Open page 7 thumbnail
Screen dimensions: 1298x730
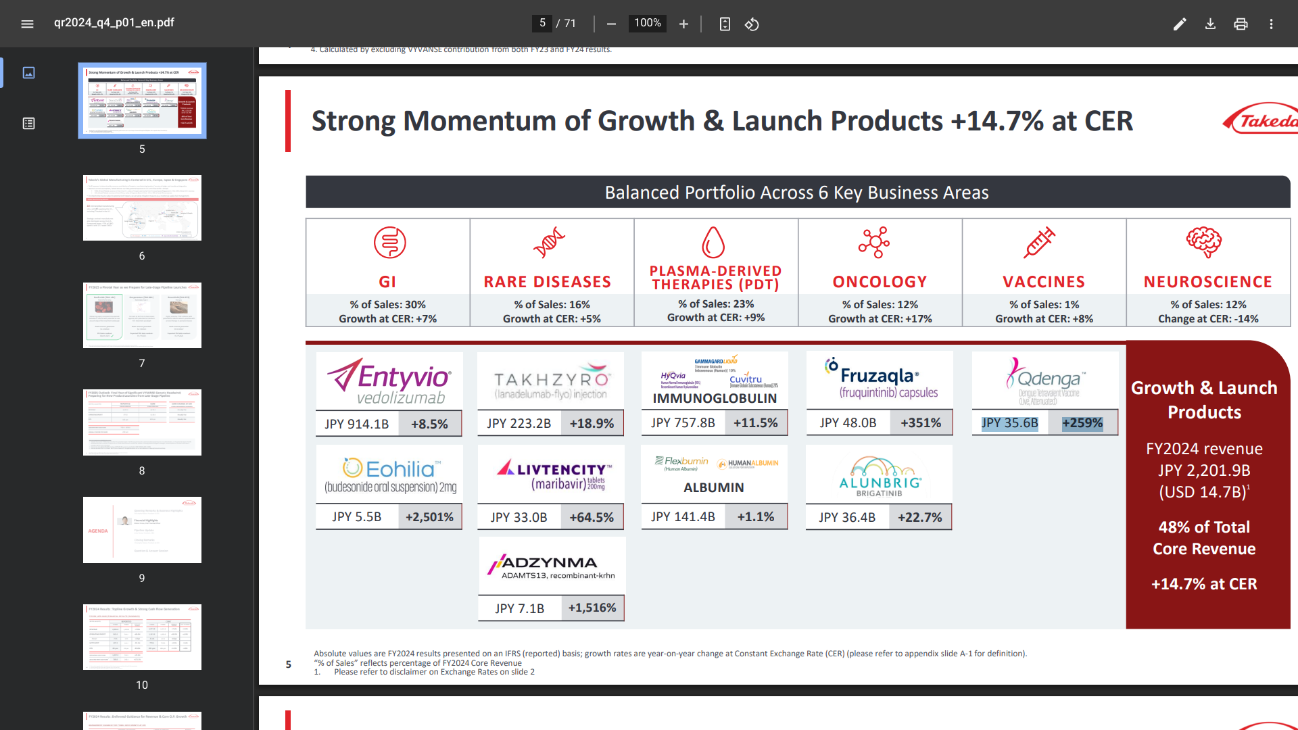pos(142,315)
